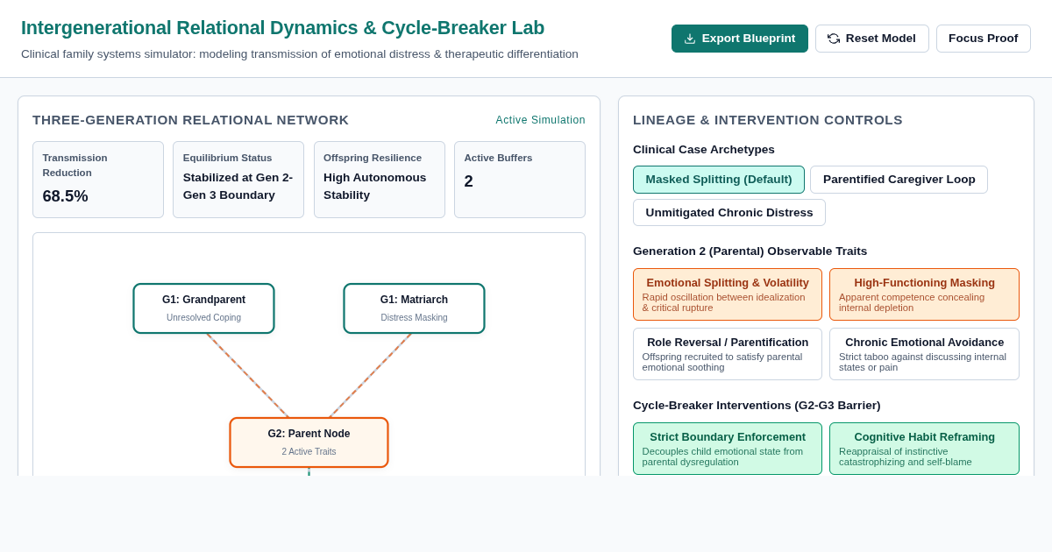Click the Intergenerational Relational Dynamics page title

282,28
